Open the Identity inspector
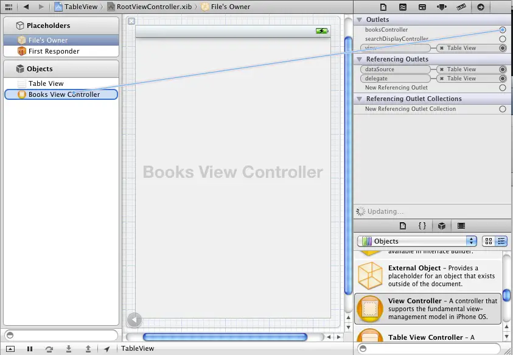513x355 pixels. click(424, 7)
